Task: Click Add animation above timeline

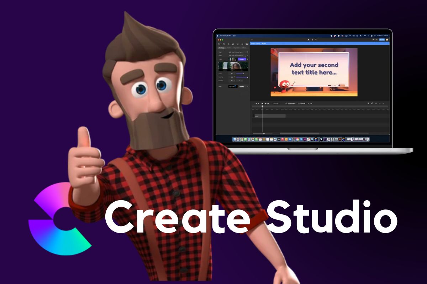Action: [x=290, y=103]
